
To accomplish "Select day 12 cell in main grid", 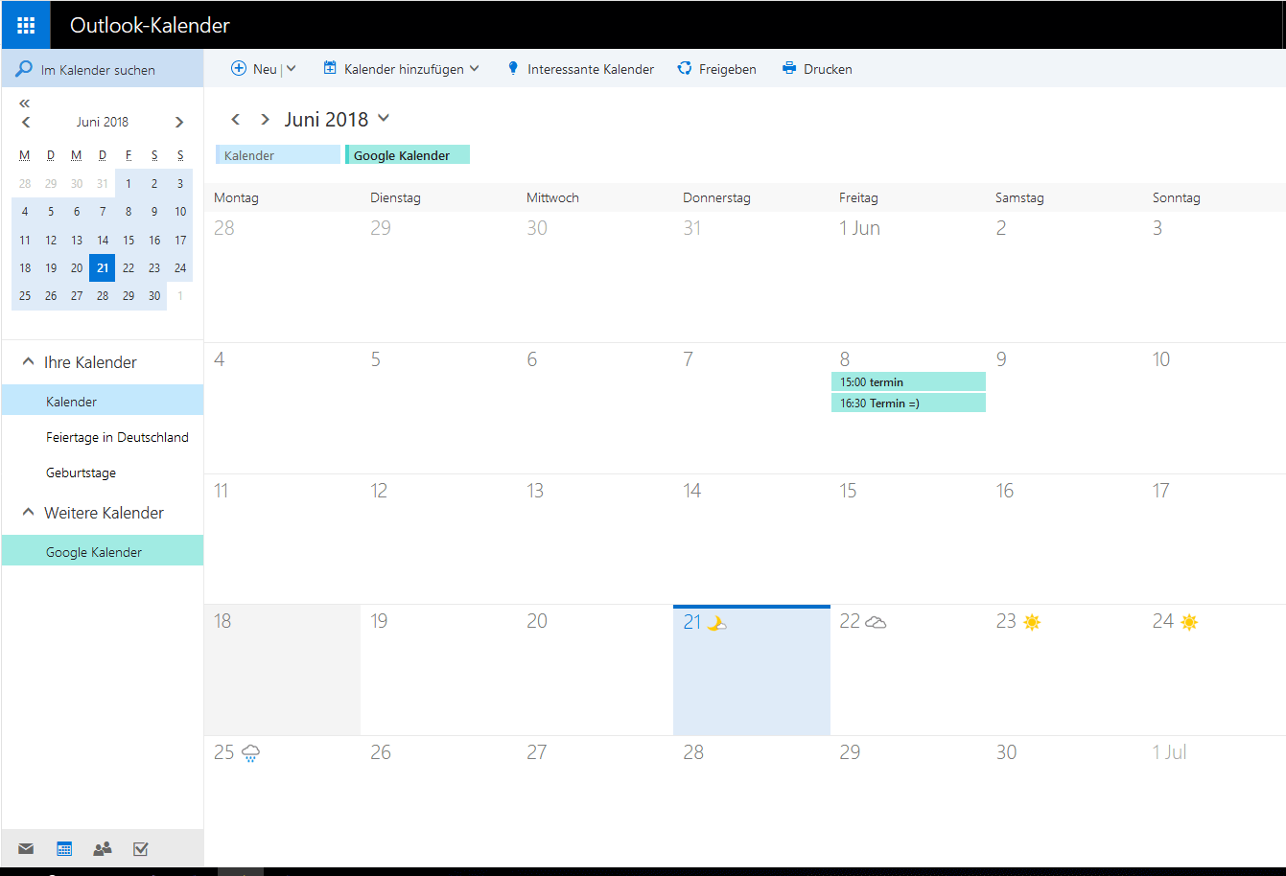I will point(439,539).
